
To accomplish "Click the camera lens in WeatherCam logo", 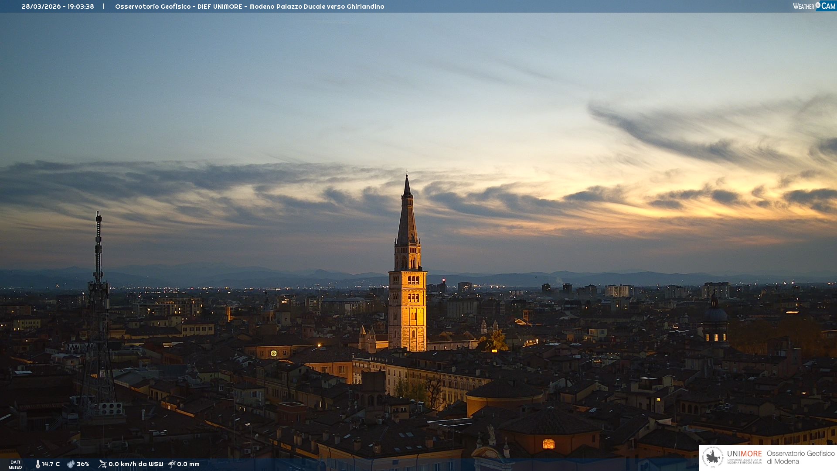I will coord(818,5).
